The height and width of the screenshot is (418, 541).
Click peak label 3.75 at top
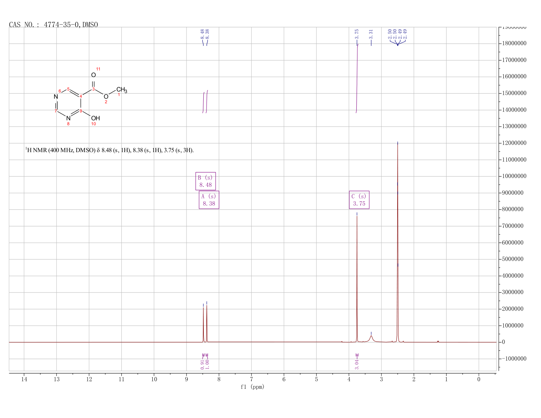[x=357, y=34]
